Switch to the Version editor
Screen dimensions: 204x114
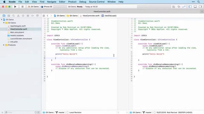(184, 7)
